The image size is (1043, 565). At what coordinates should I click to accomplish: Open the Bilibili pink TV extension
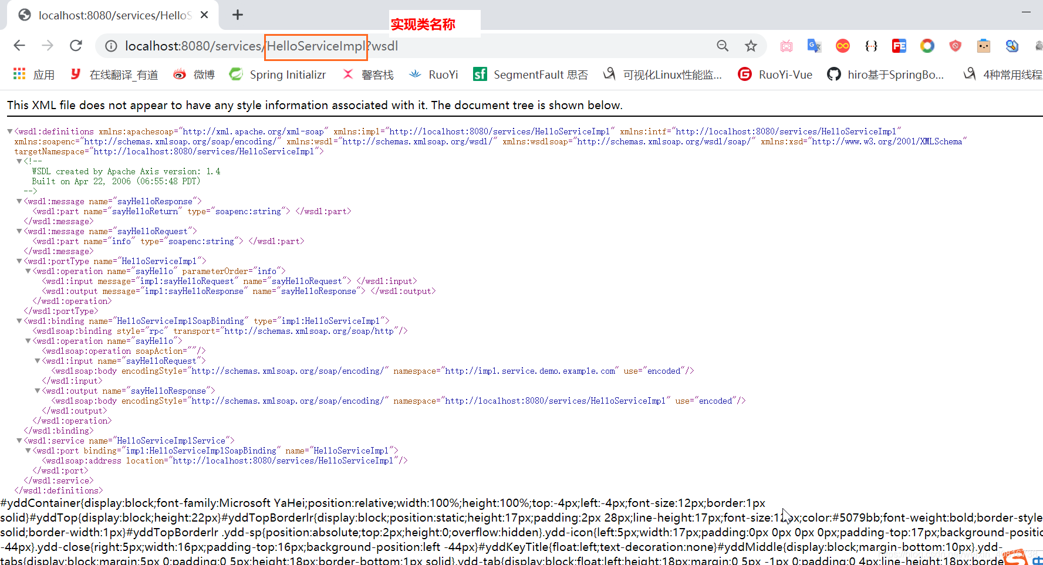coord(786,45)
